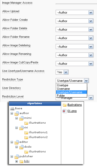Click the Allow Image Deleteing label

(x=16, y=45)
